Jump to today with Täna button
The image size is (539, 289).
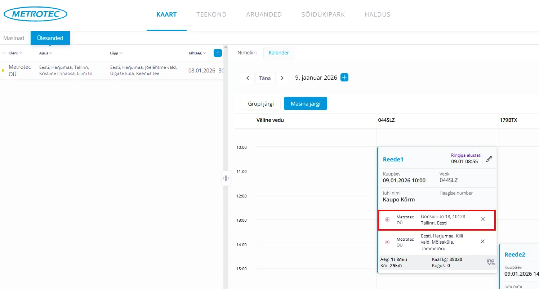click(265, 78)
